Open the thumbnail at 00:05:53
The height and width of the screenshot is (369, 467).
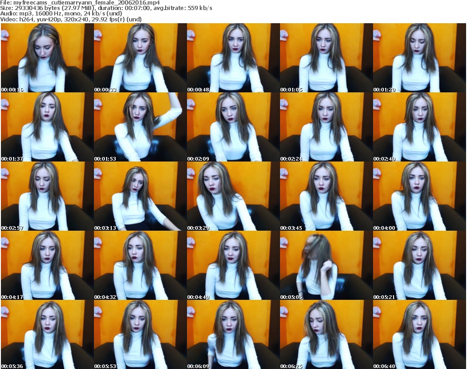(x=140, y=334)
